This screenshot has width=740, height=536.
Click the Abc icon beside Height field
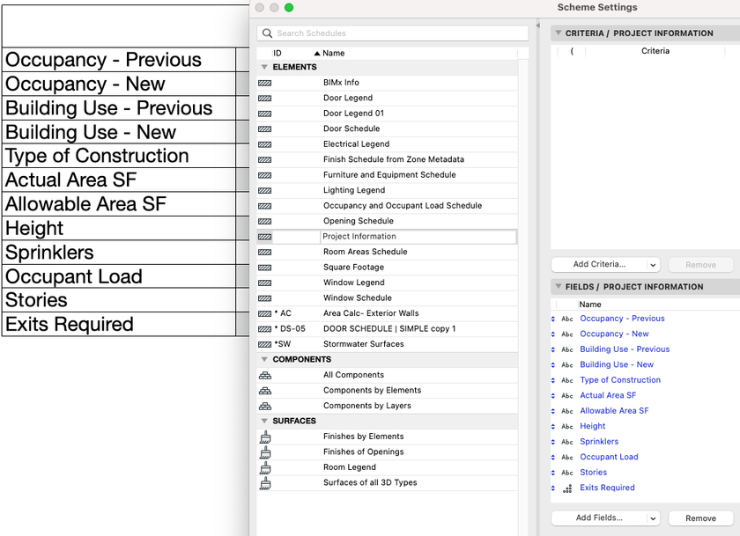pyautogui.click(x=566, y=426)
